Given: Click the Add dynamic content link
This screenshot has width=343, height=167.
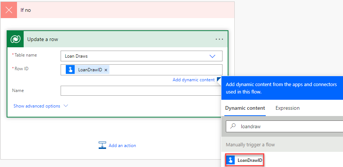Looking at the screenshot, I should (193, 80).
